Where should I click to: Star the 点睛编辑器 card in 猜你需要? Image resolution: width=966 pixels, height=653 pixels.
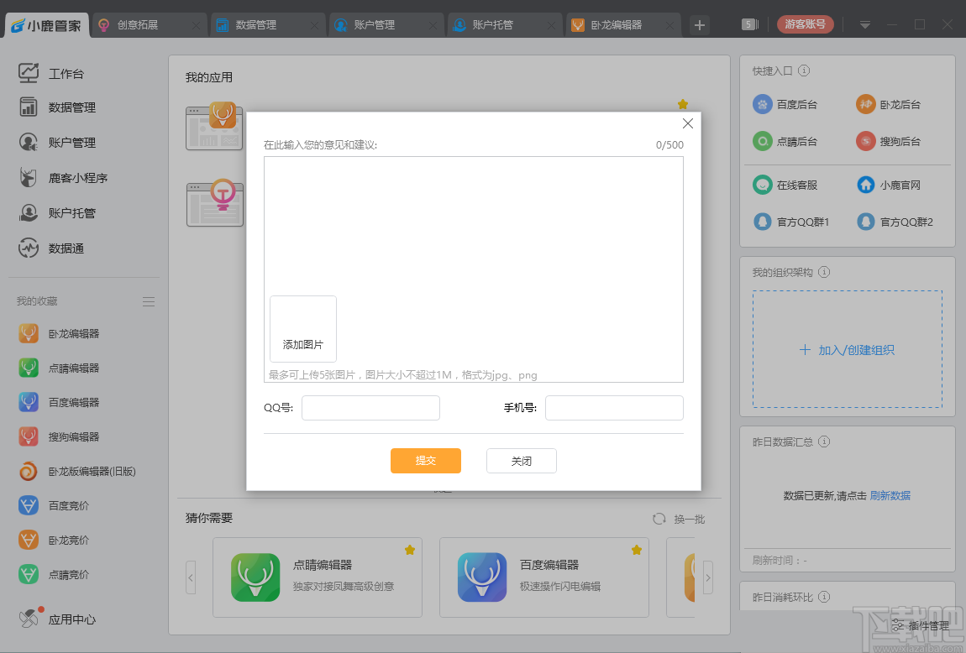pos(410,550)
